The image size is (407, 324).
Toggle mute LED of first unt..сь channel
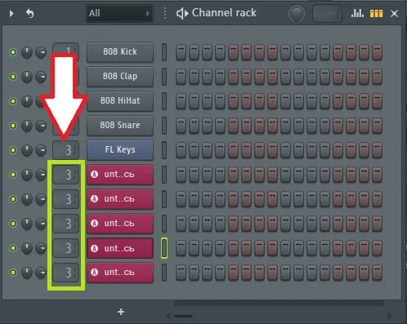coord(13,175)
